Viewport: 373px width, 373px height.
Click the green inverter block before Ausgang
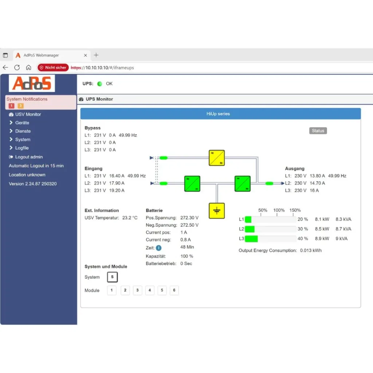tap(242, 184)
